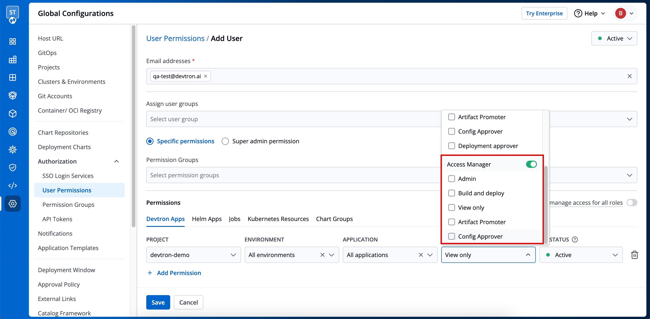Screen dimensions: 650x319
Task: Open Host URL settings
Action: pos(50,38)
